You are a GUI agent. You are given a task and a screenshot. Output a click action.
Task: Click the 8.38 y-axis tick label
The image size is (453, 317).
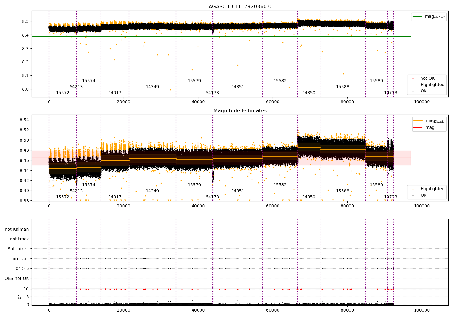(x=24, y=201)
